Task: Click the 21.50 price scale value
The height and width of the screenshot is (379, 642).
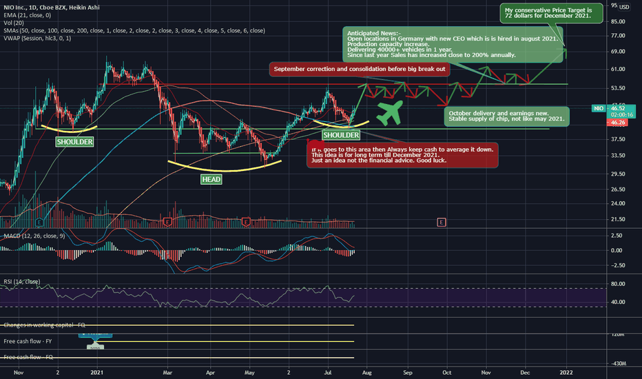Action: coord(618,219)
